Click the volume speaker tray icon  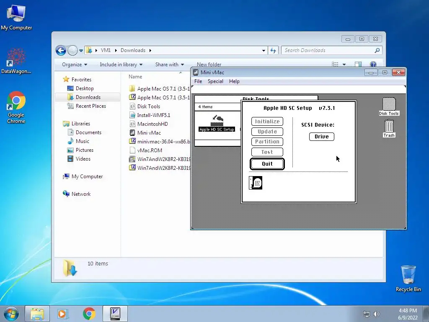tap(377, 314)
